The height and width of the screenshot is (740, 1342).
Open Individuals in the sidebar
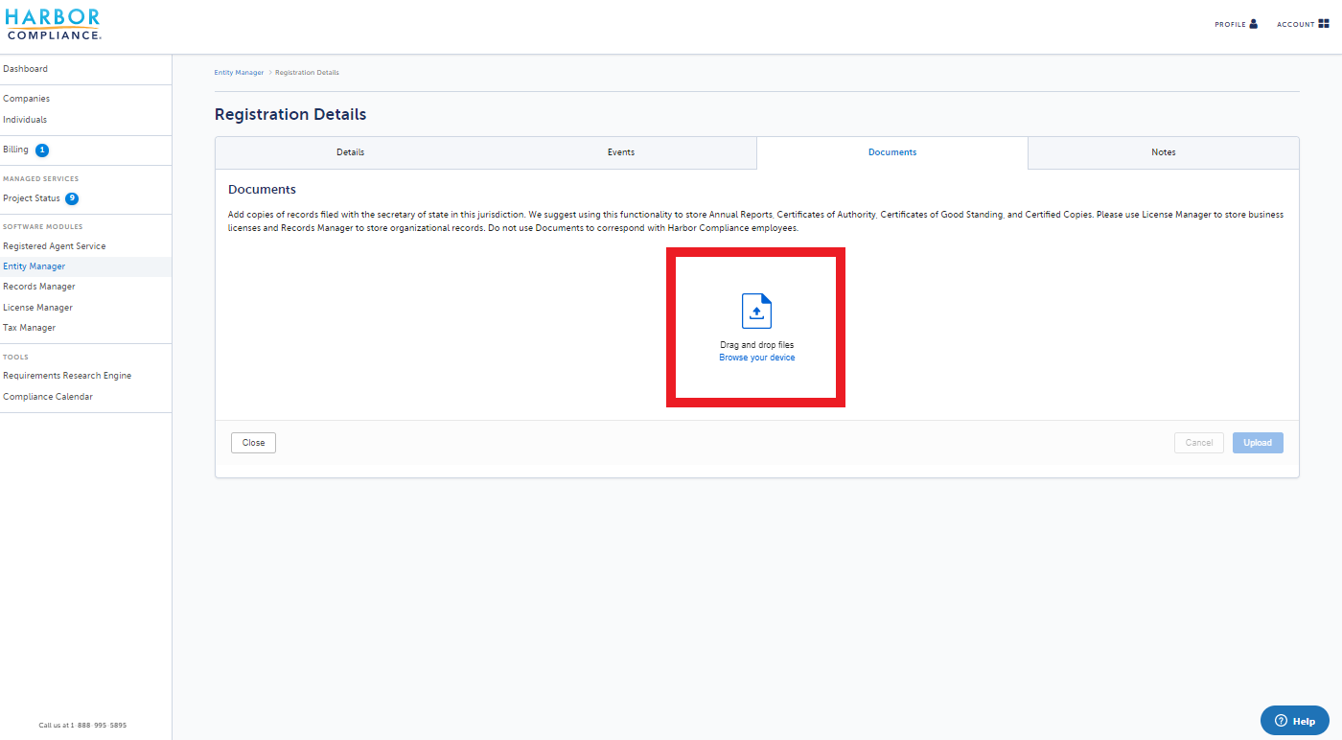pyautogui.click(x=25, y=120)
